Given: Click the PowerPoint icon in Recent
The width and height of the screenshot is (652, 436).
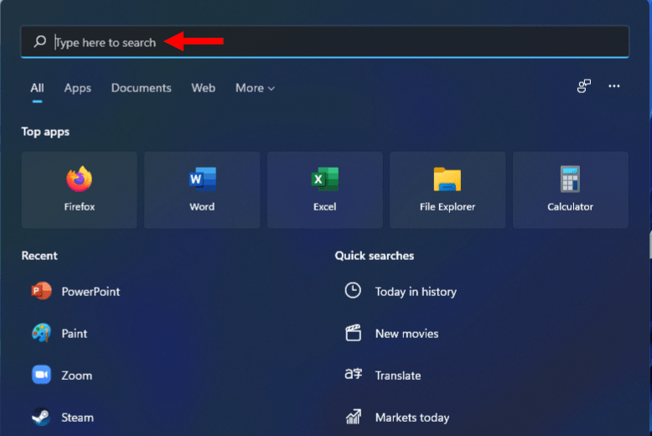Looking at the screenshot, I should [42, 291].
